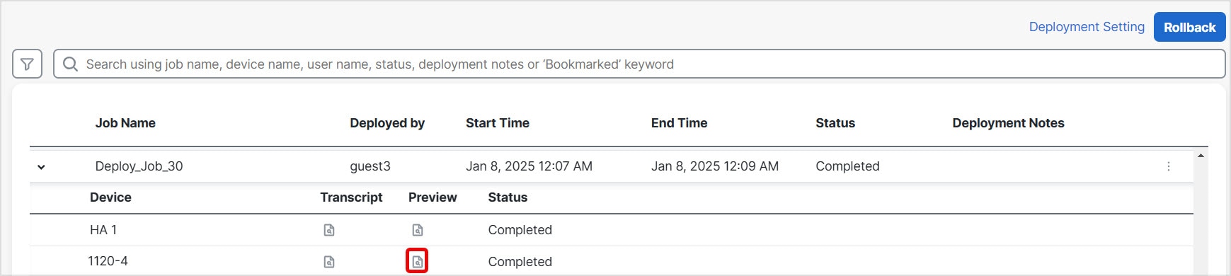
Task: Click scrollbar up arrow in job list
Action: point(1201,156)
